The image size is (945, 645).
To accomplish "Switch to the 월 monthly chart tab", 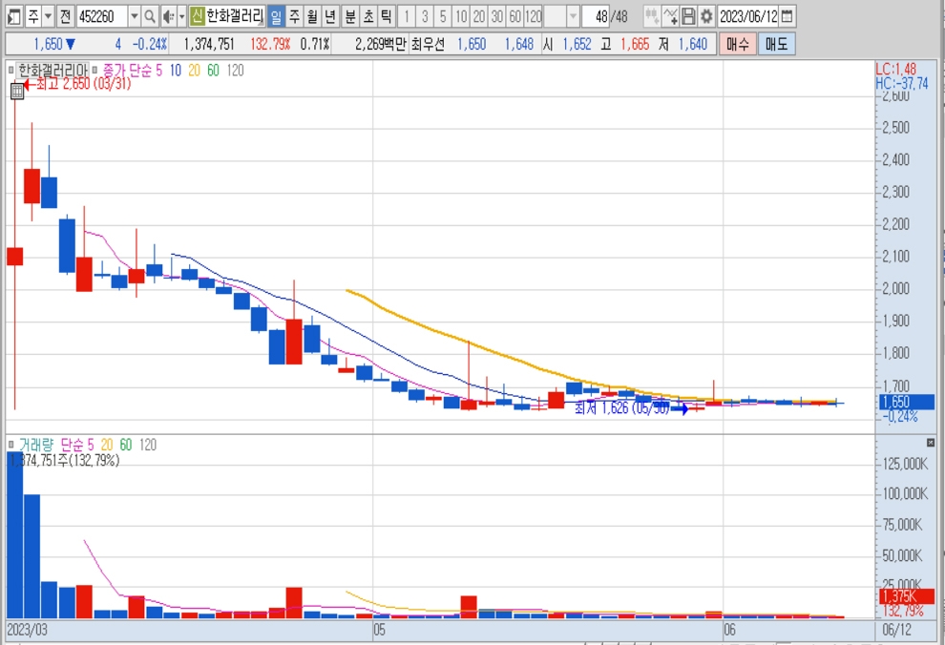I will coord(312,16).
